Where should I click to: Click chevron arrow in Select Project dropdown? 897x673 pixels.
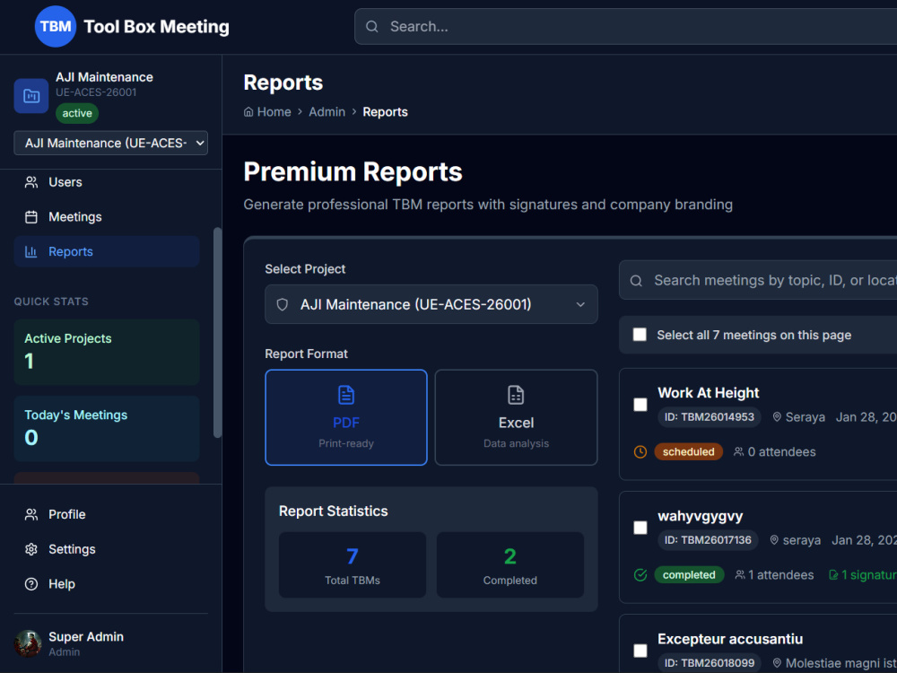click(580, 304)
